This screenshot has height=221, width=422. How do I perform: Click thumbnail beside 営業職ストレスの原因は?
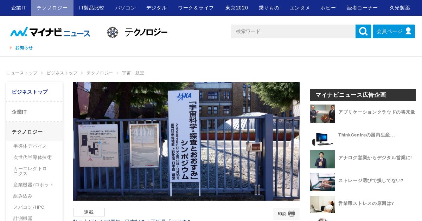tap(322, 205)
